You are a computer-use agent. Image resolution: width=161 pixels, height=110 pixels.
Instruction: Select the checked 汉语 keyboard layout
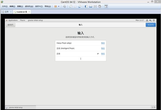[76, 54]
